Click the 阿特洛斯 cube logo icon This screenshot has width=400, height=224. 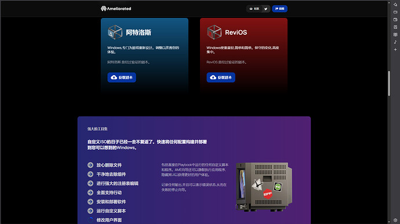pyautogui.click(x=115, y=32)
